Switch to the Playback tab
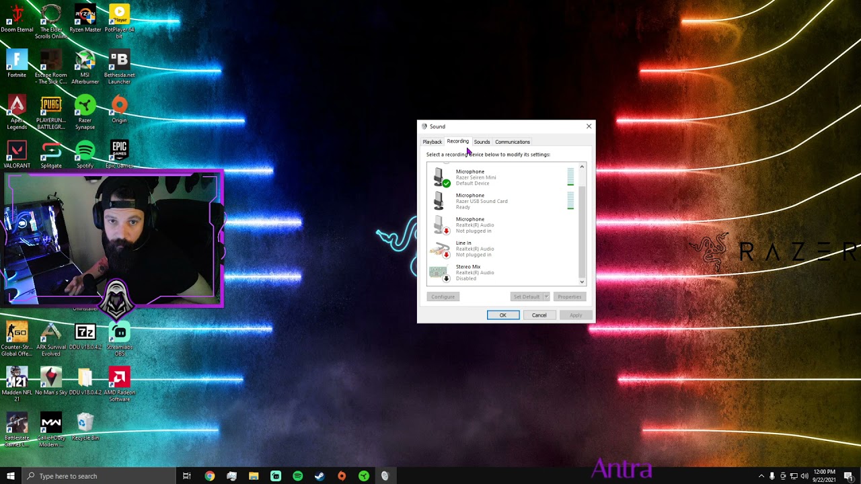Screen dimensions: 861x484 [x=432, y=142]
